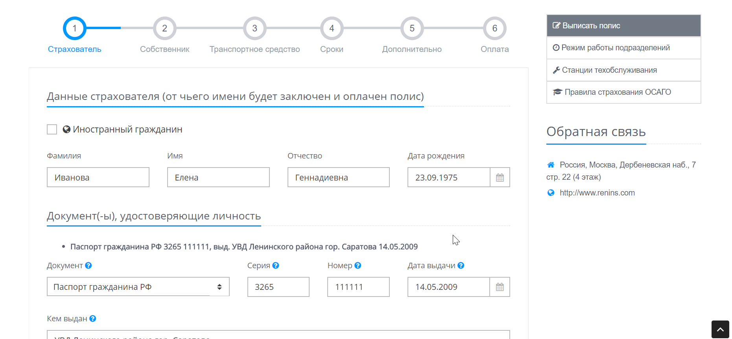
Task: Expand the Паспорт гражданина РФ document dropdown
Action: (138, 287)
